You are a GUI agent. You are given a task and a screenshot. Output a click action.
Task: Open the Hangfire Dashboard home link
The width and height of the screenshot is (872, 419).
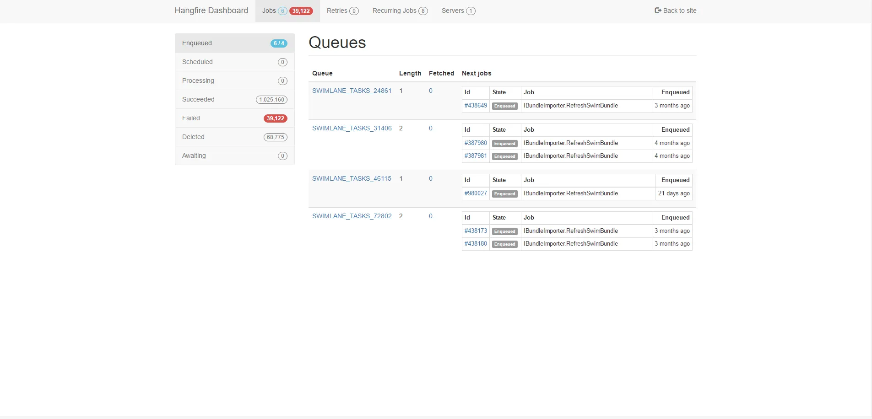(x=211, y=11)
